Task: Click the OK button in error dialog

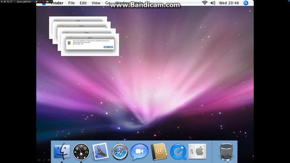Action: (x=108, y=47)
